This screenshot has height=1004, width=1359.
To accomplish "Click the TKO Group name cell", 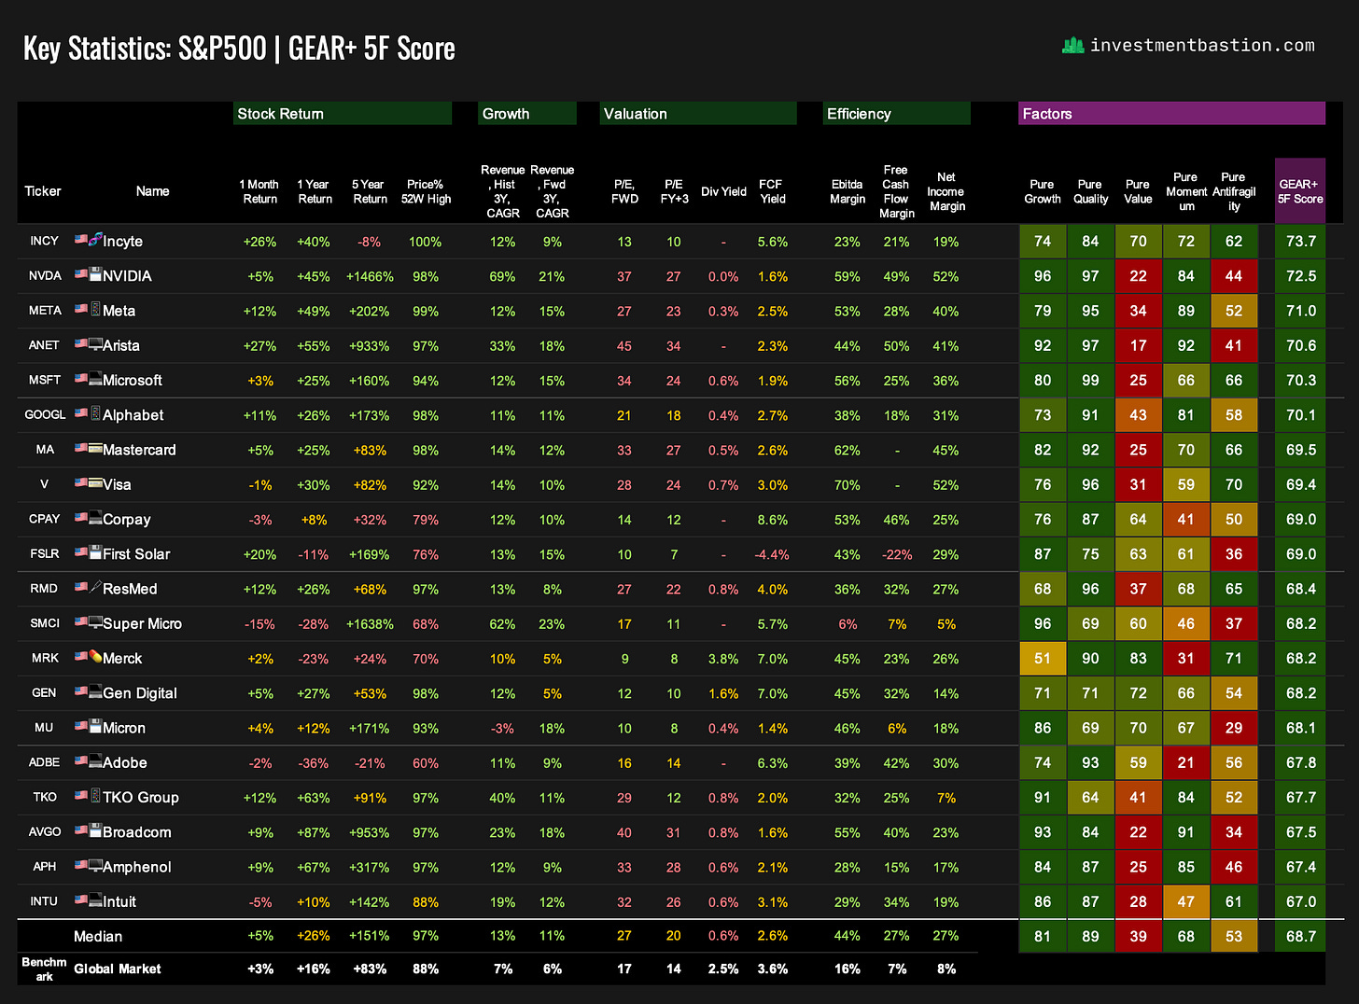I will point(140,797).
